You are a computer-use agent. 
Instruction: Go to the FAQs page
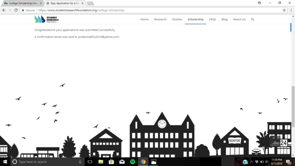[212, 19]
